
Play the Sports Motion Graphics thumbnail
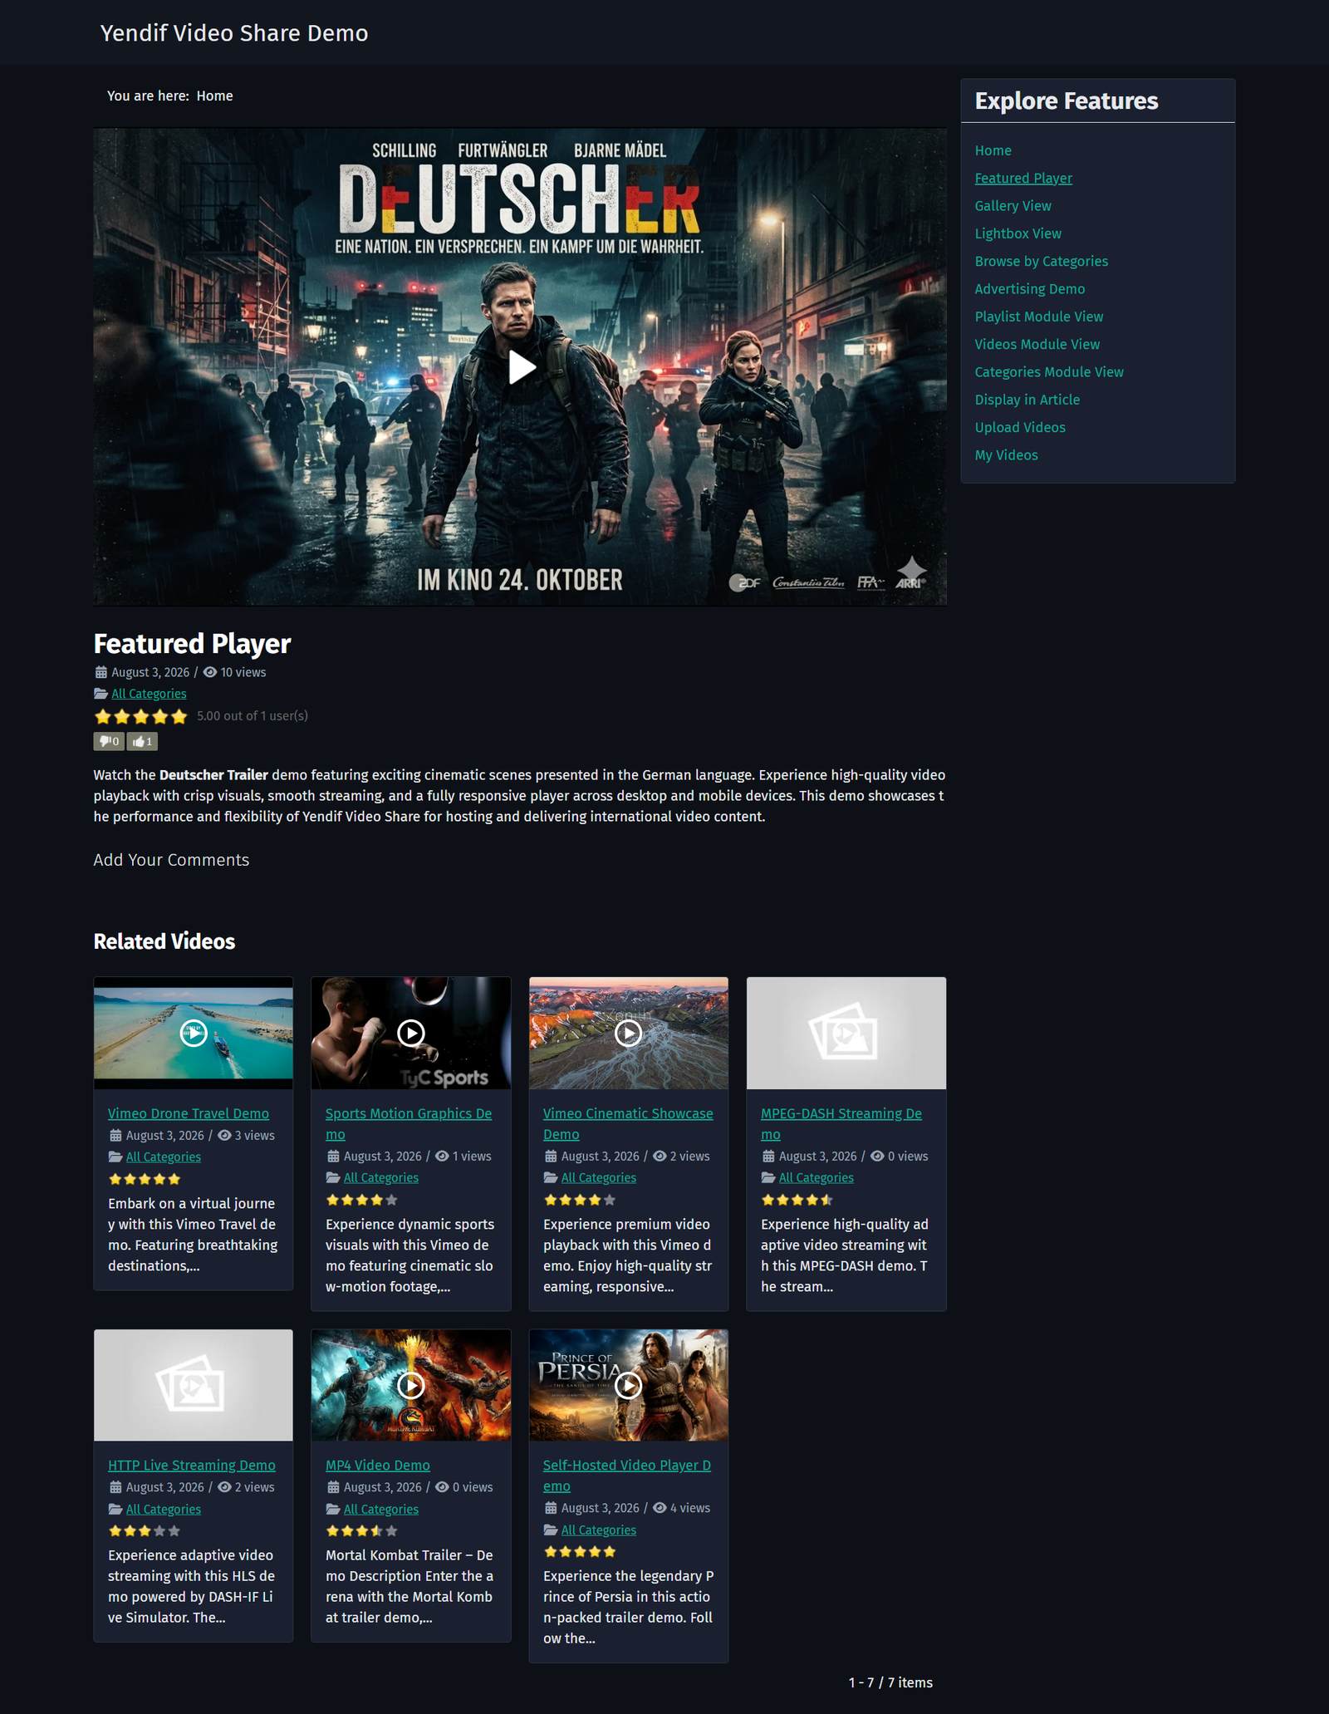pos(411,1033)
